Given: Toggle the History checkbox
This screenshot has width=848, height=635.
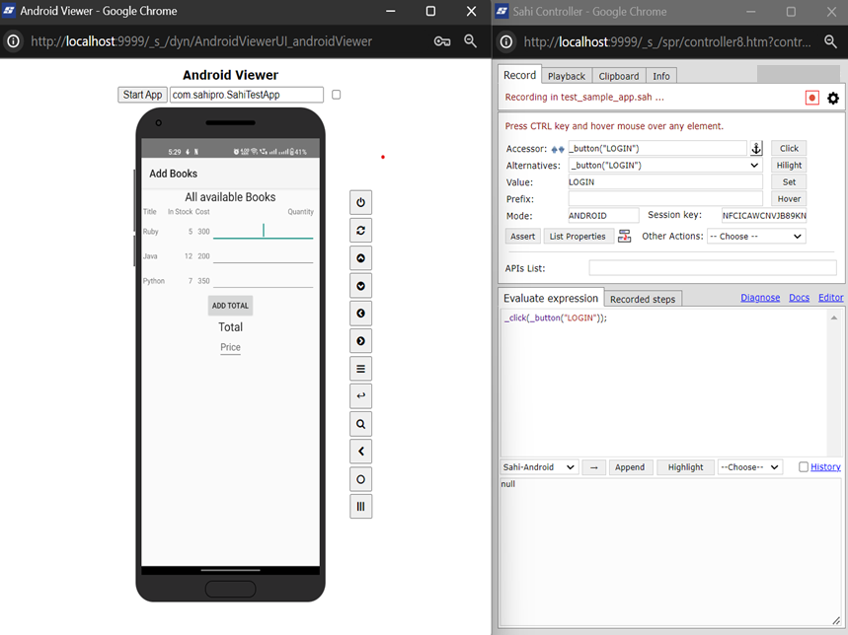Looking at the screenshot, I should click(804, 467).
